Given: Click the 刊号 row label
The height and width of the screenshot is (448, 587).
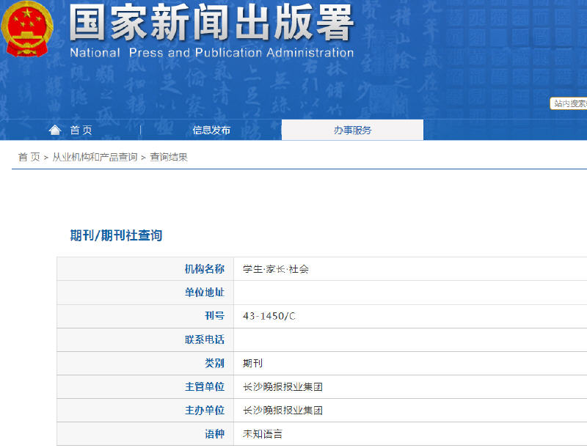Looking at the screenshot, I should [214, 316].
